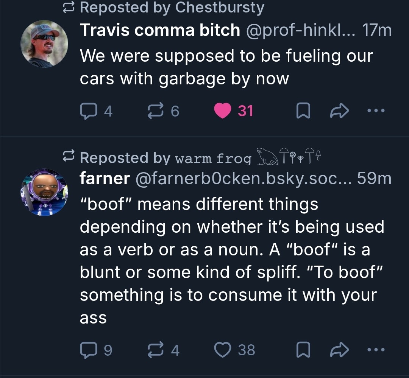Repost farner's boof post
This screenshot has width=409, height=378.
click(x=154, y=350)
